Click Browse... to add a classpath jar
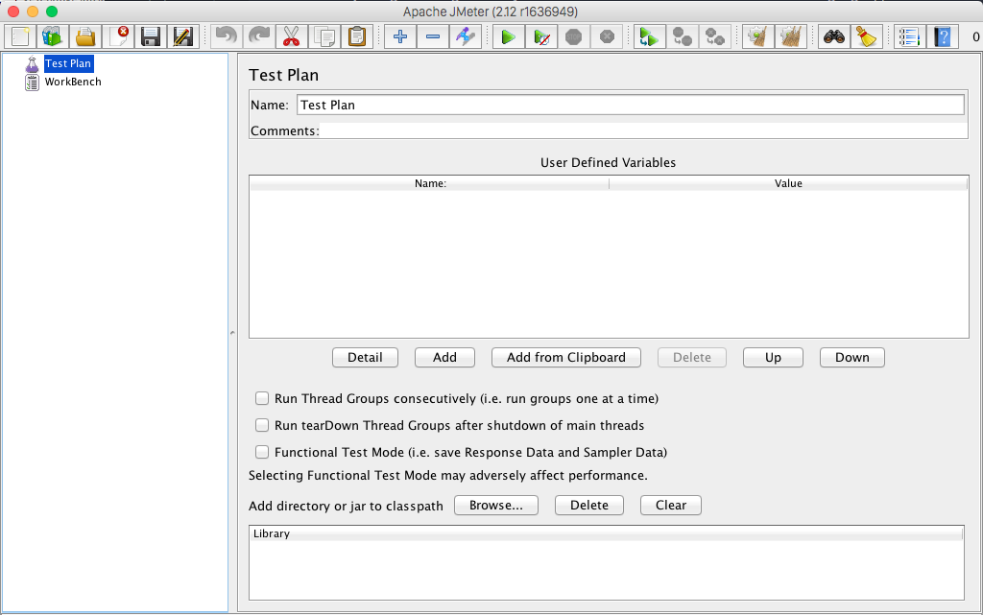The image size is (983, 615). [x=496, y=506]
